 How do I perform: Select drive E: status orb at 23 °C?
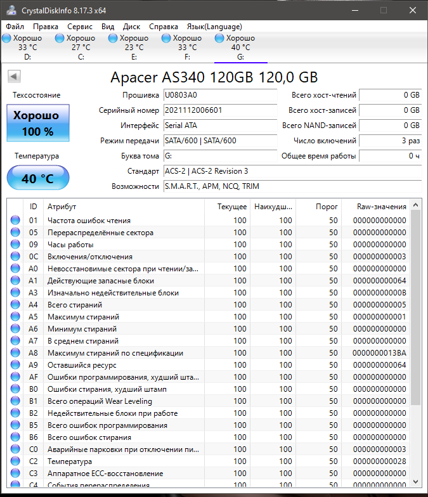[x=113, y=38]
